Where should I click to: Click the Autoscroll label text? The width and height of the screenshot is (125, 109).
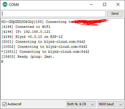pos(14,104)
